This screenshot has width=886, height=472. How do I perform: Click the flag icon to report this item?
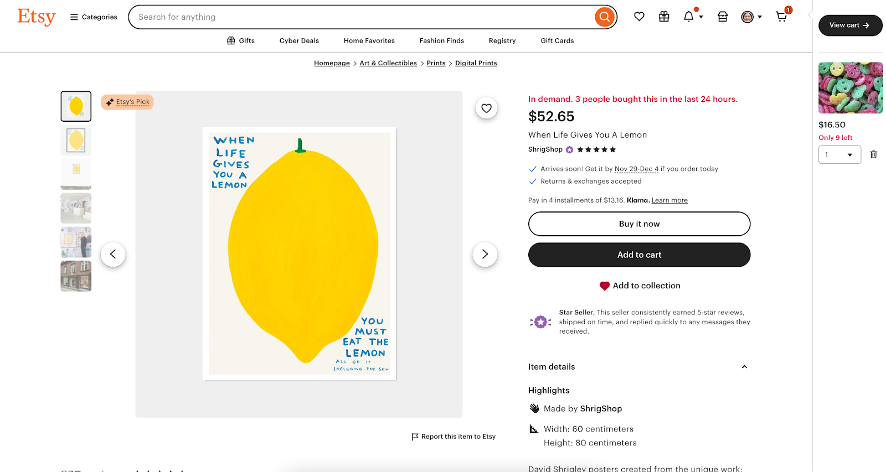pos(414,436)
